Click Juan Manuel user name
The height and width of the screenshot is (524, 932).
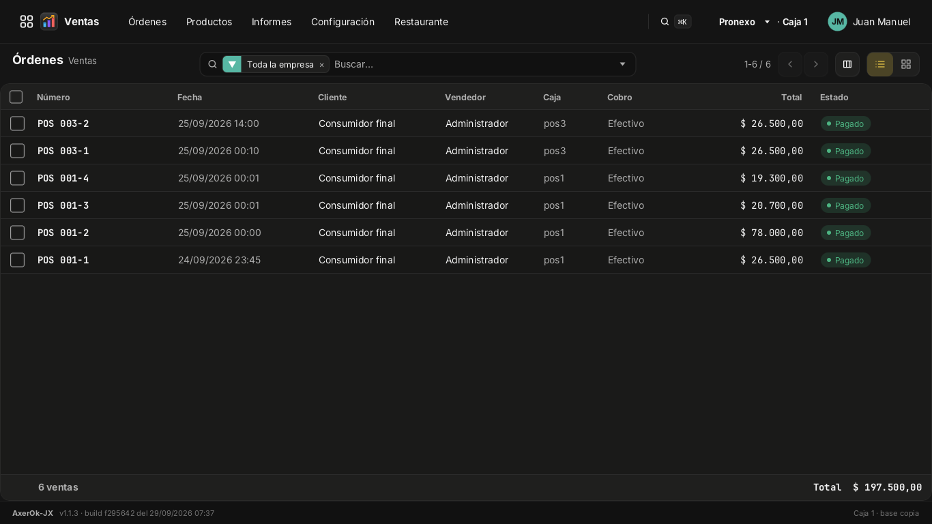pyautogui.click(x=882, y=22)
